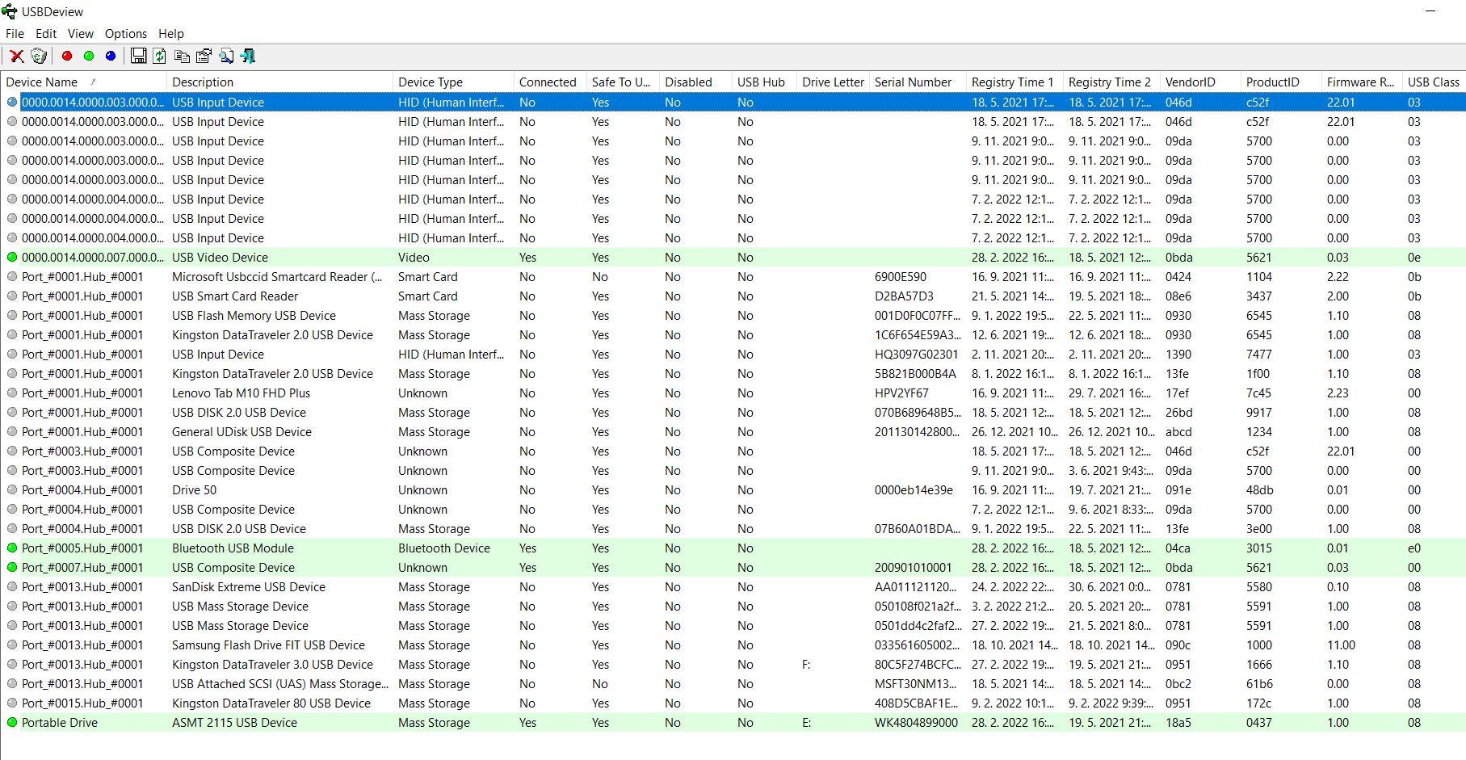Viewport: 1466px width, 760px height.
Task: Open the Options menu
Action: coord(126,34)
